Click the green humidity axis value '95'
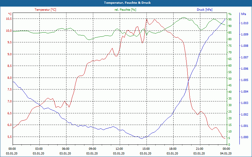The image size is (252, 157). click(230, 19)
